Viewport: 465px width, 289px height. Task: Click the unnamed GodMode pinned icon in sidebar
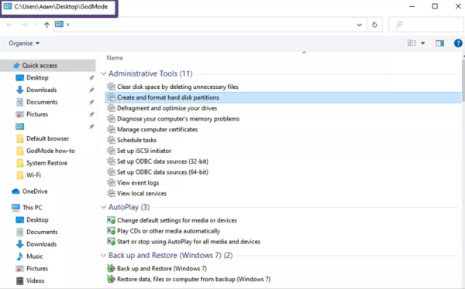tap(20, 127)
